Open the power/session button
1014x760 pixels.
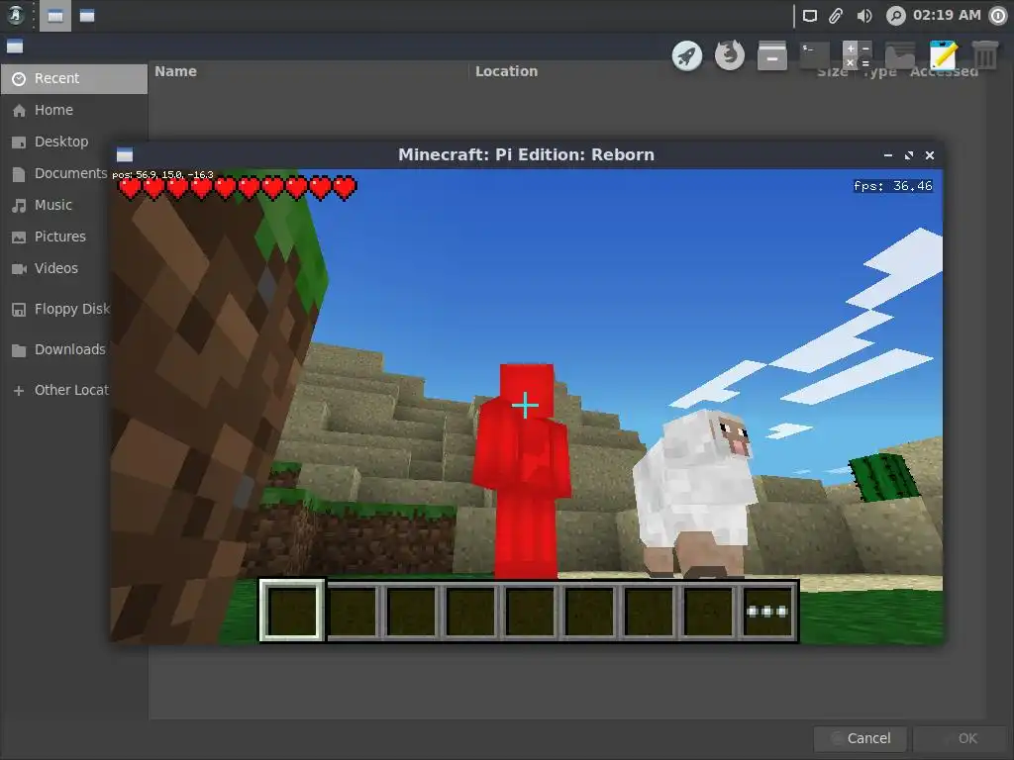click(x=998, y=16)
